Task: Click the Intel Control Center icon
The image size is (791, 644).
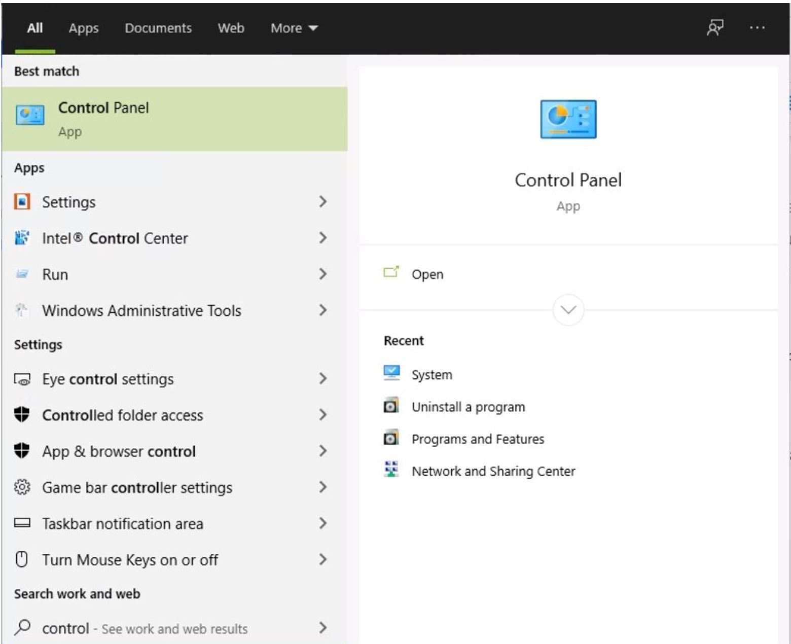Action: click(22, 238)
